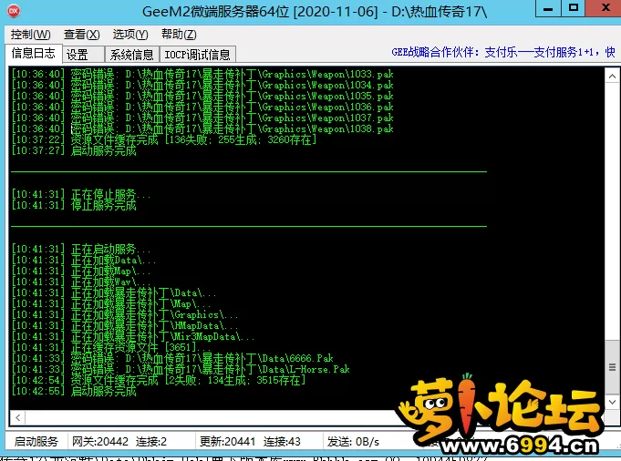Click the 网关:20442 status field
The height and width of the screenshot is (461, 621).
(98, 442)
